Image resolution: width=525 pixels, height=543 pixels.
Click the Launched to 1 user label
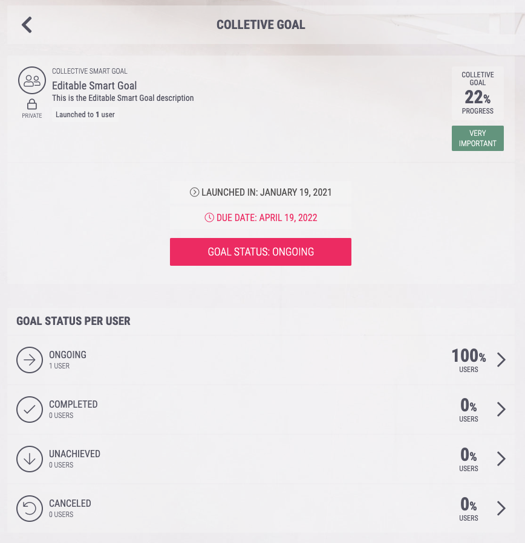click(85, 115)
